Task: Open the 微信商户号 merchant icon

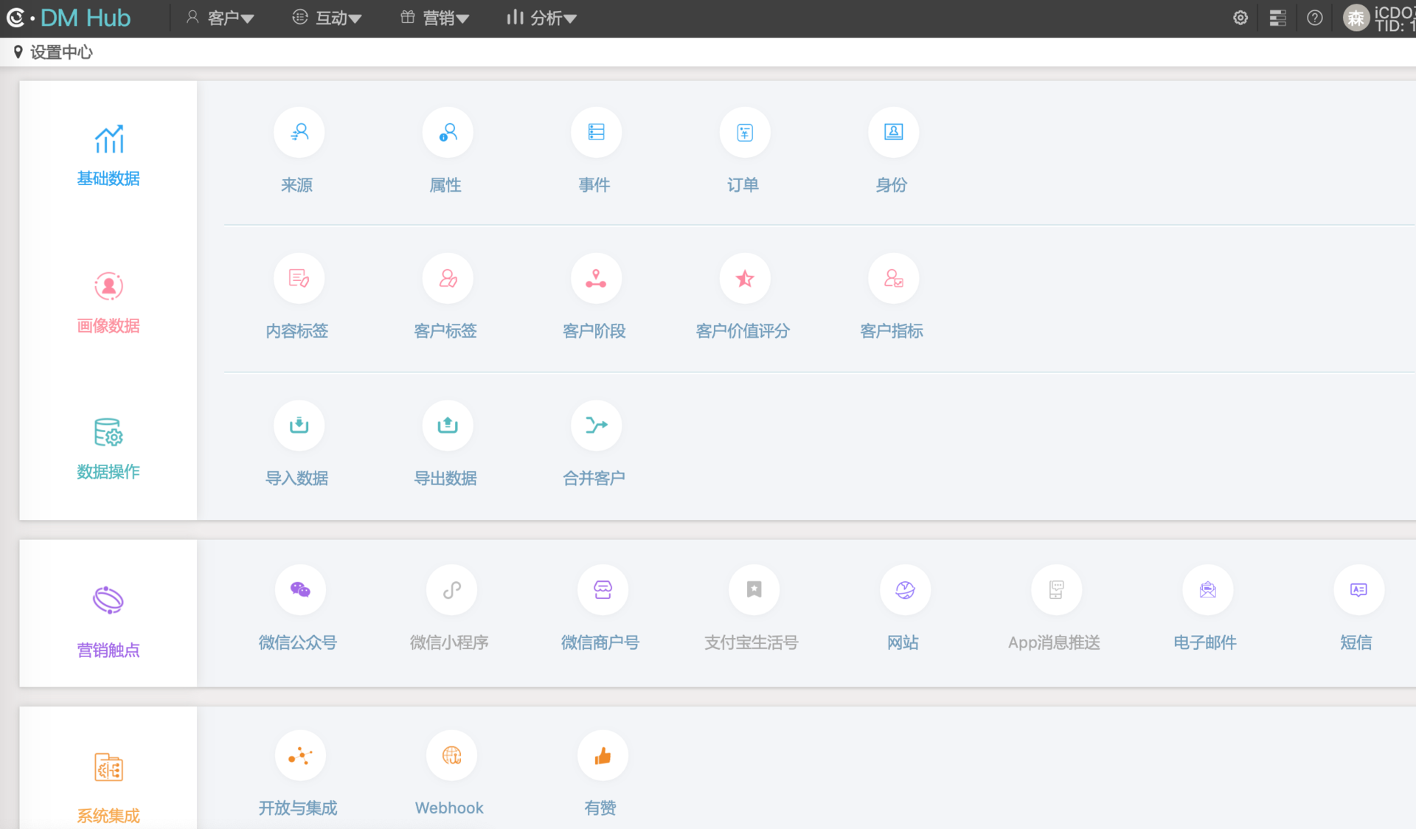Action: click(x=603, y=590)
